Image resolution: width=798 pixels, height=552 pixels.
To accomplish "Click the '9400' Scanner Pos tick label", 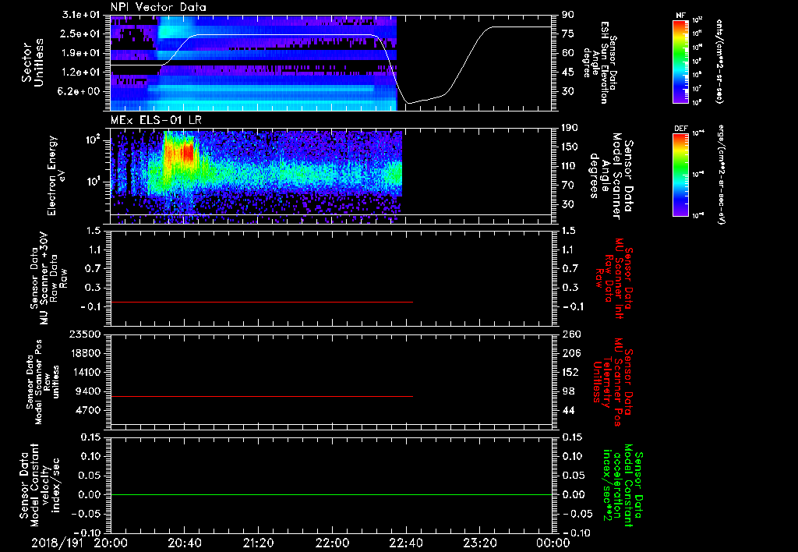I will coord(87,391).
